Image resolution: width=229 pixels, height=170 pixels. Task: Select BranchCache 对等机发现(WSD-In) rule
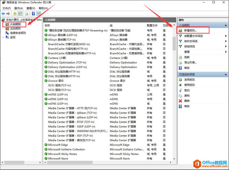[x=69, y=44]
